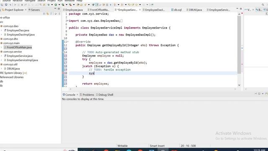The height and width of the screenshot is (151, 268).
Task: Click the editor vertical scrollbar thumb
Action: (239, 45)
